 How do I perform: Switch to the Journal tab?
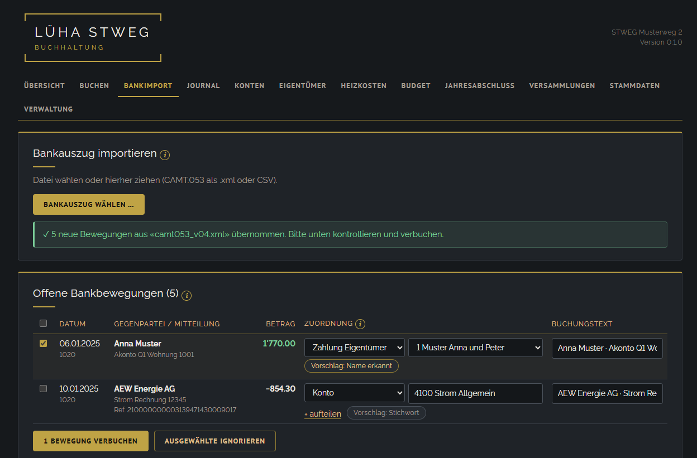point(203,86)
